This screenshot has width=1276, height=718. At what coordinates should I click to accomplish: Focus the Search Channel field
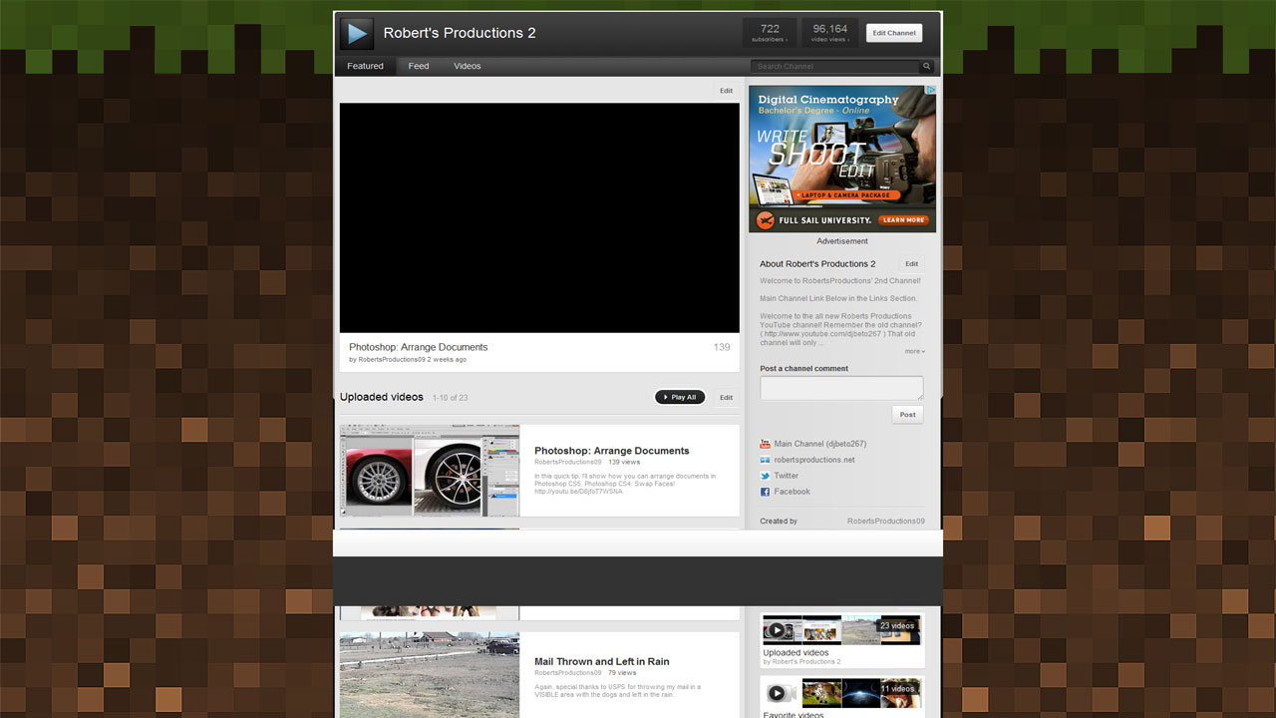(835, 67)
